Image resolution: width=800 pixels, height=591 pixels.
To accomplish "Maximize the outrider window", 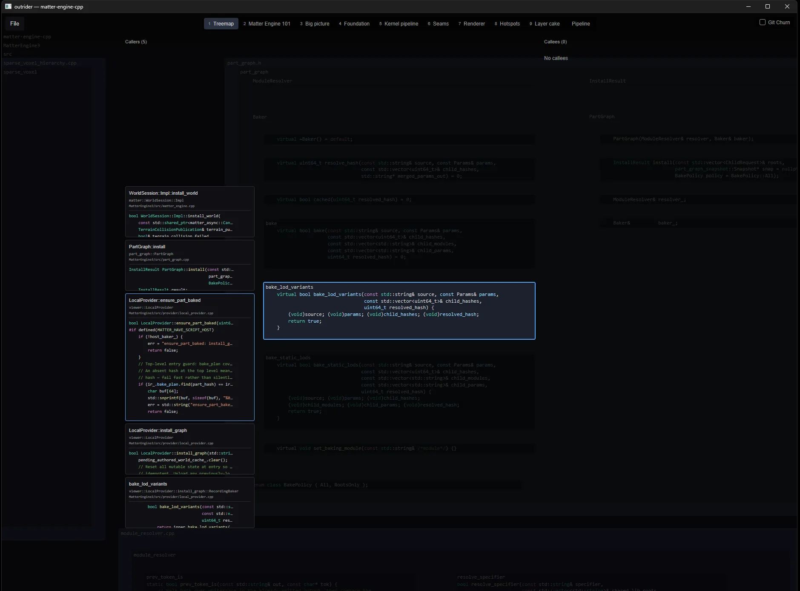I will pyautogui.click(x=768, y=6).
